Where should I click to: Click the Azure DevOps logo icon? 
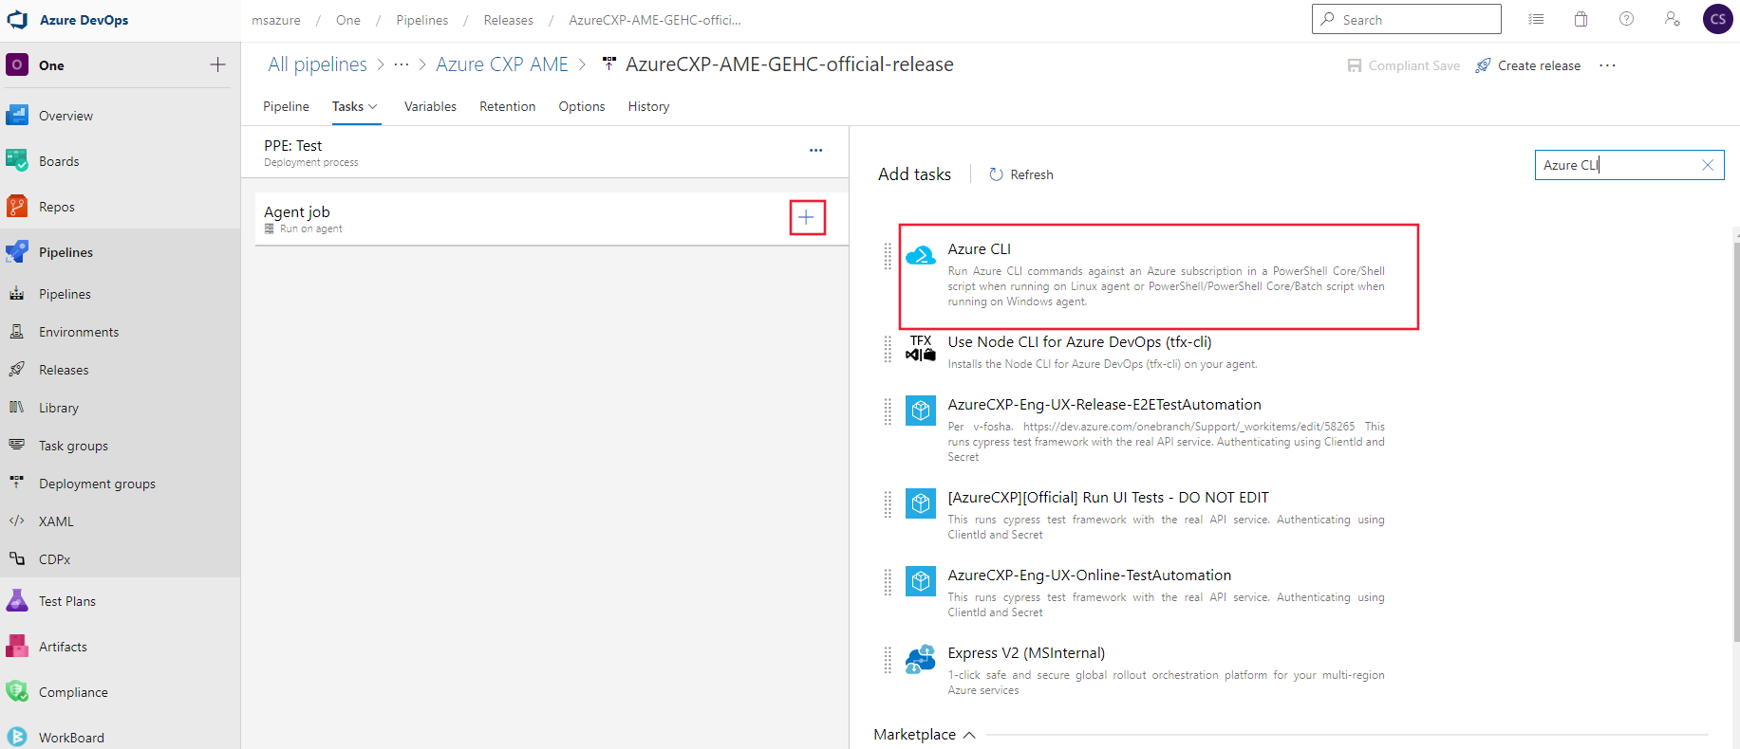tap(17, 20)
